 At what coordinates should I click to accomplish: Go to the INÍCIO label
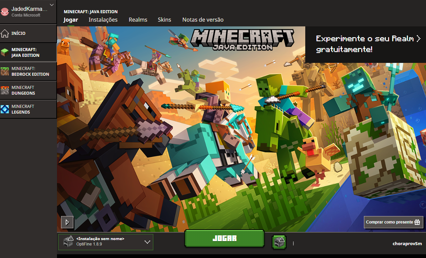pos(18,33)
